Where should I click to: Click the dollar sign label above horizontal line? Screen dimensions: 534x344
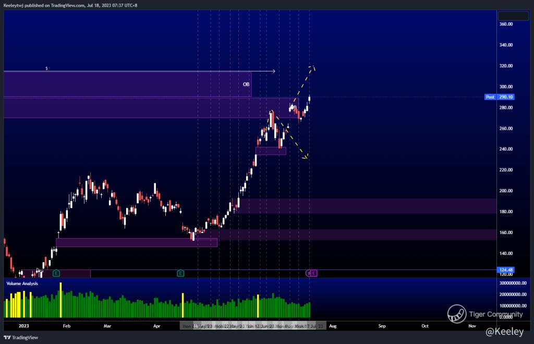[x=46, y=68]
